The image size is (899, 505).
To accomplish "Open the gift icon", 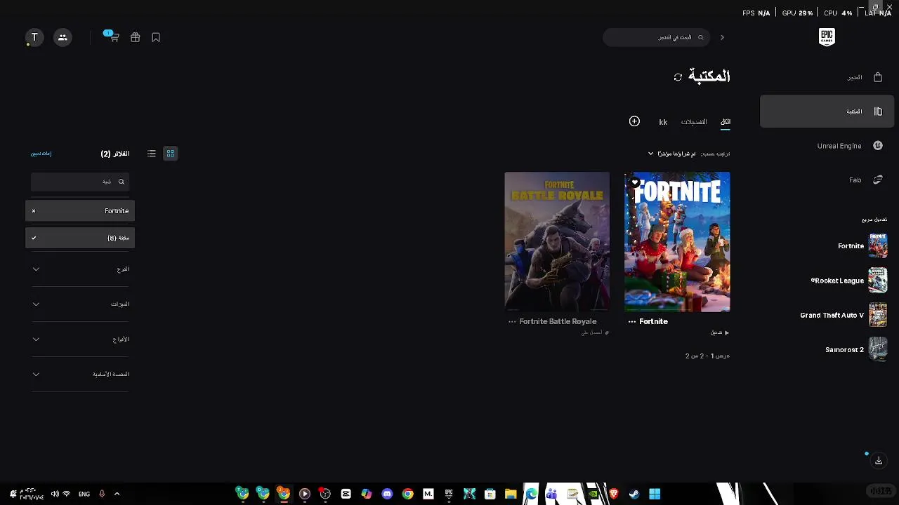I will (x=136, y=38).
